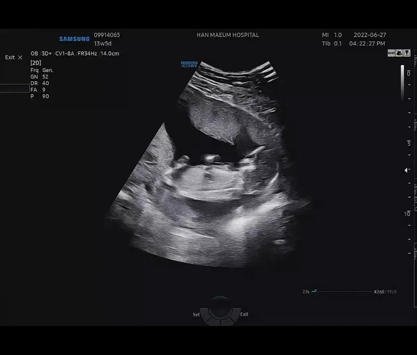Toggle the HAR harmonic imaging icon

point(391,53)
